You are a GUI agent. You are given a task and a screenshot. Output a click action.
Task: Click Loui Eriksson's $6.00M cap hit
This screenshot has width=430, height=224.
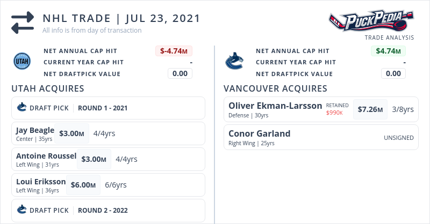pos(83,185)
